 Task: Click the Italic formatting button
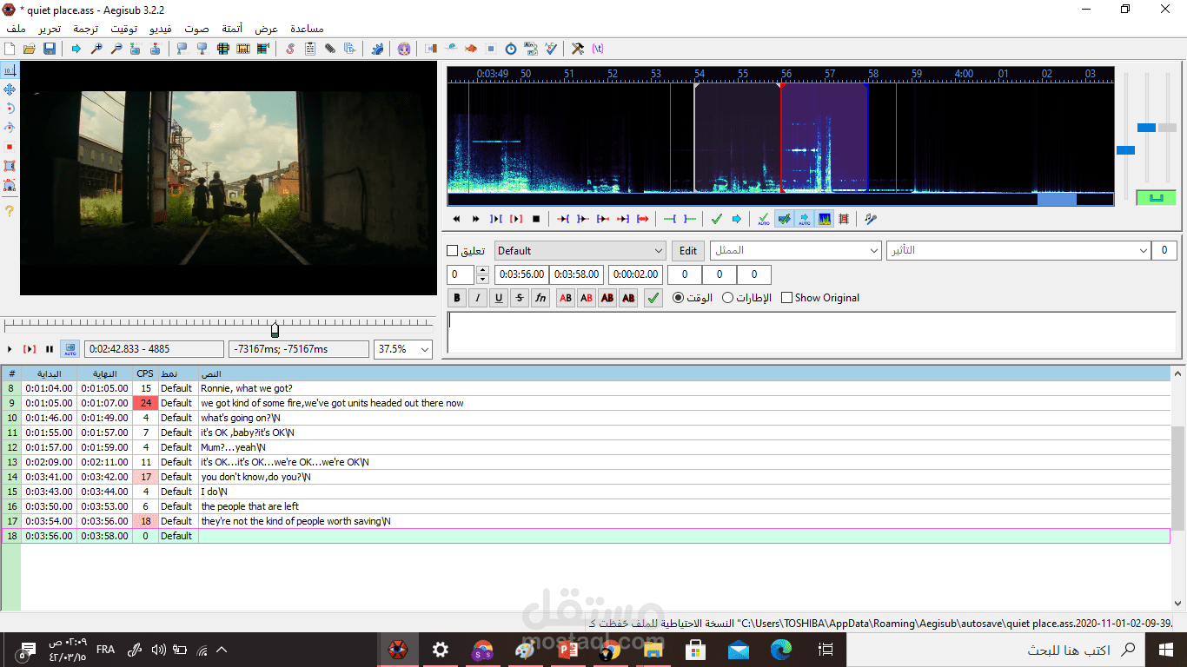(478, 298)
